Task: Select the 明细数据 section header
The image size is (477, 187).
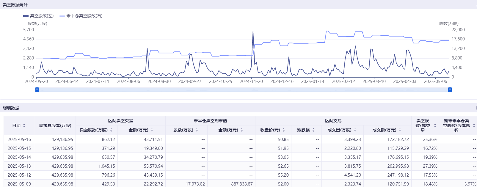Action: [11, 108]
